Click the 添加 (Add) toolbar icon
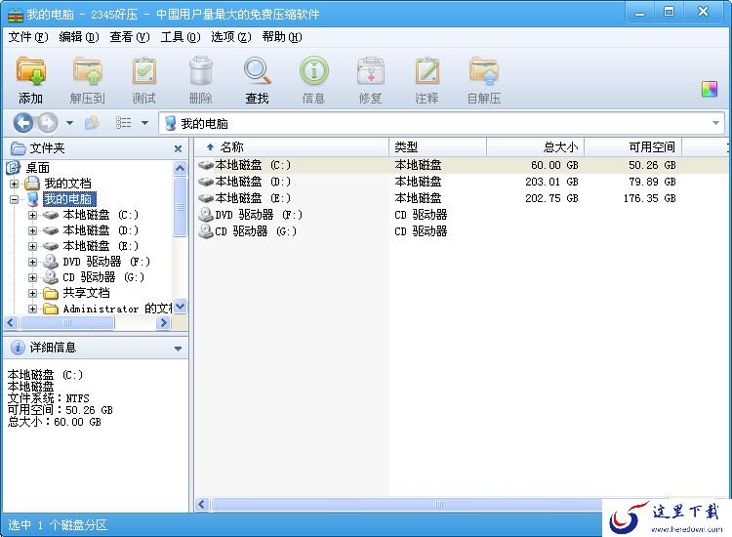732x537 pixels. tap(31, 74)
